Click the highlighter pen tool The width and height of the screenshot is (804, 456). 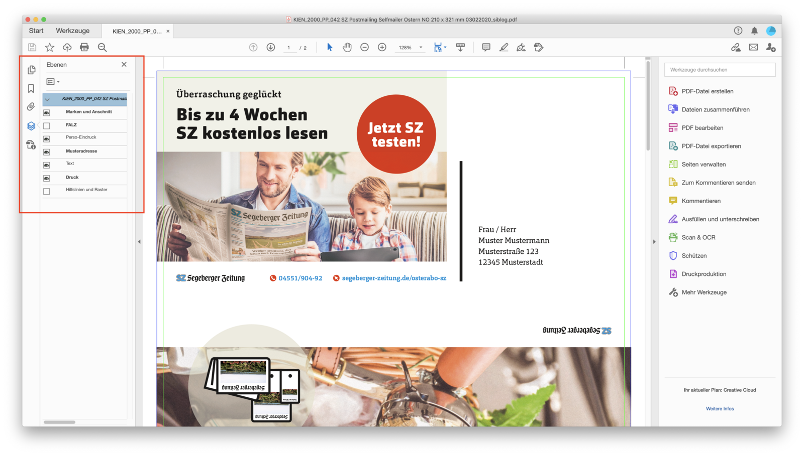[504, 47]
